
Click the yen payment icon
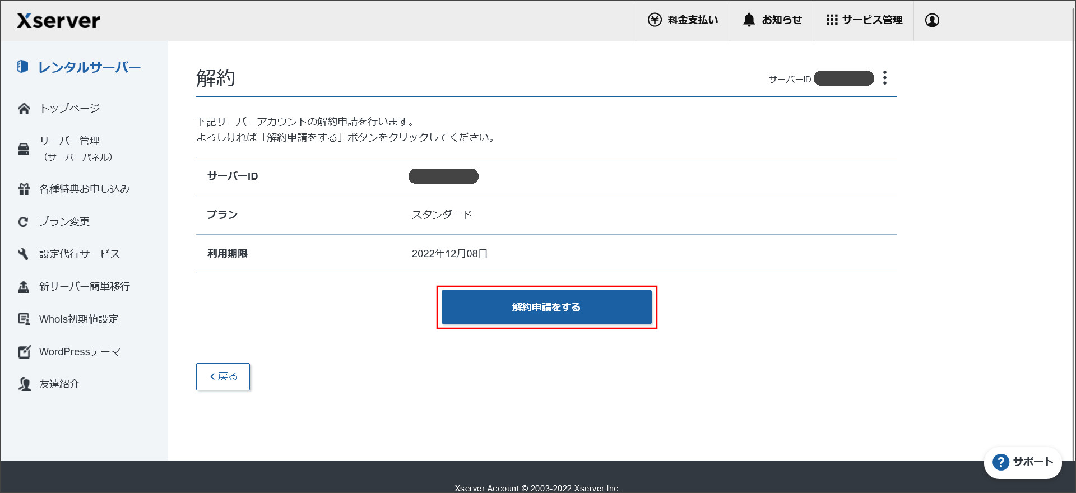(x=655, y=20)
